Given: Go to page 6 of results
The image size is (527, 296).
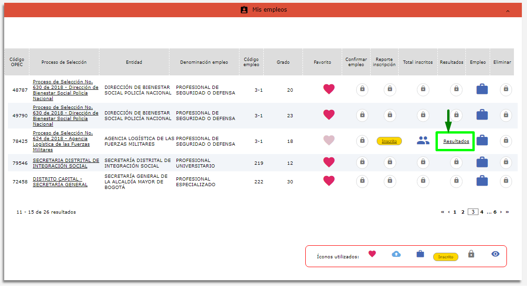Looking at the screenshot, I should 495,212.
